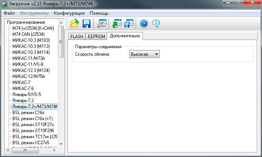
Task: Select BSL режим ST10F296 tree item
Action: 33,131
